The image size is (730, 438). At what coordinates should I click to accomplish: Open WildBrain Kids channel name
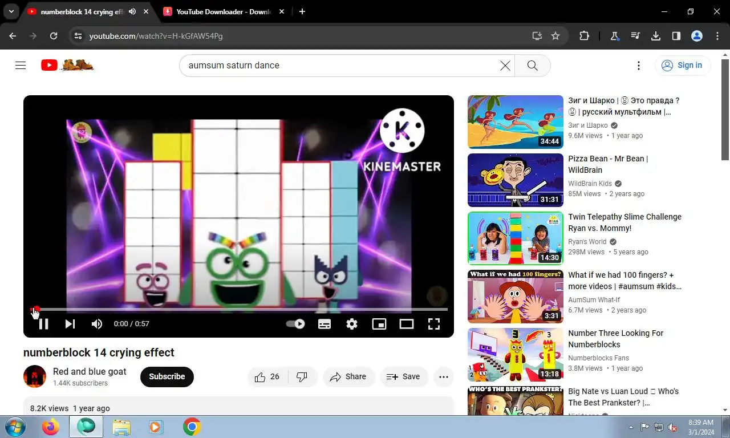590,184
